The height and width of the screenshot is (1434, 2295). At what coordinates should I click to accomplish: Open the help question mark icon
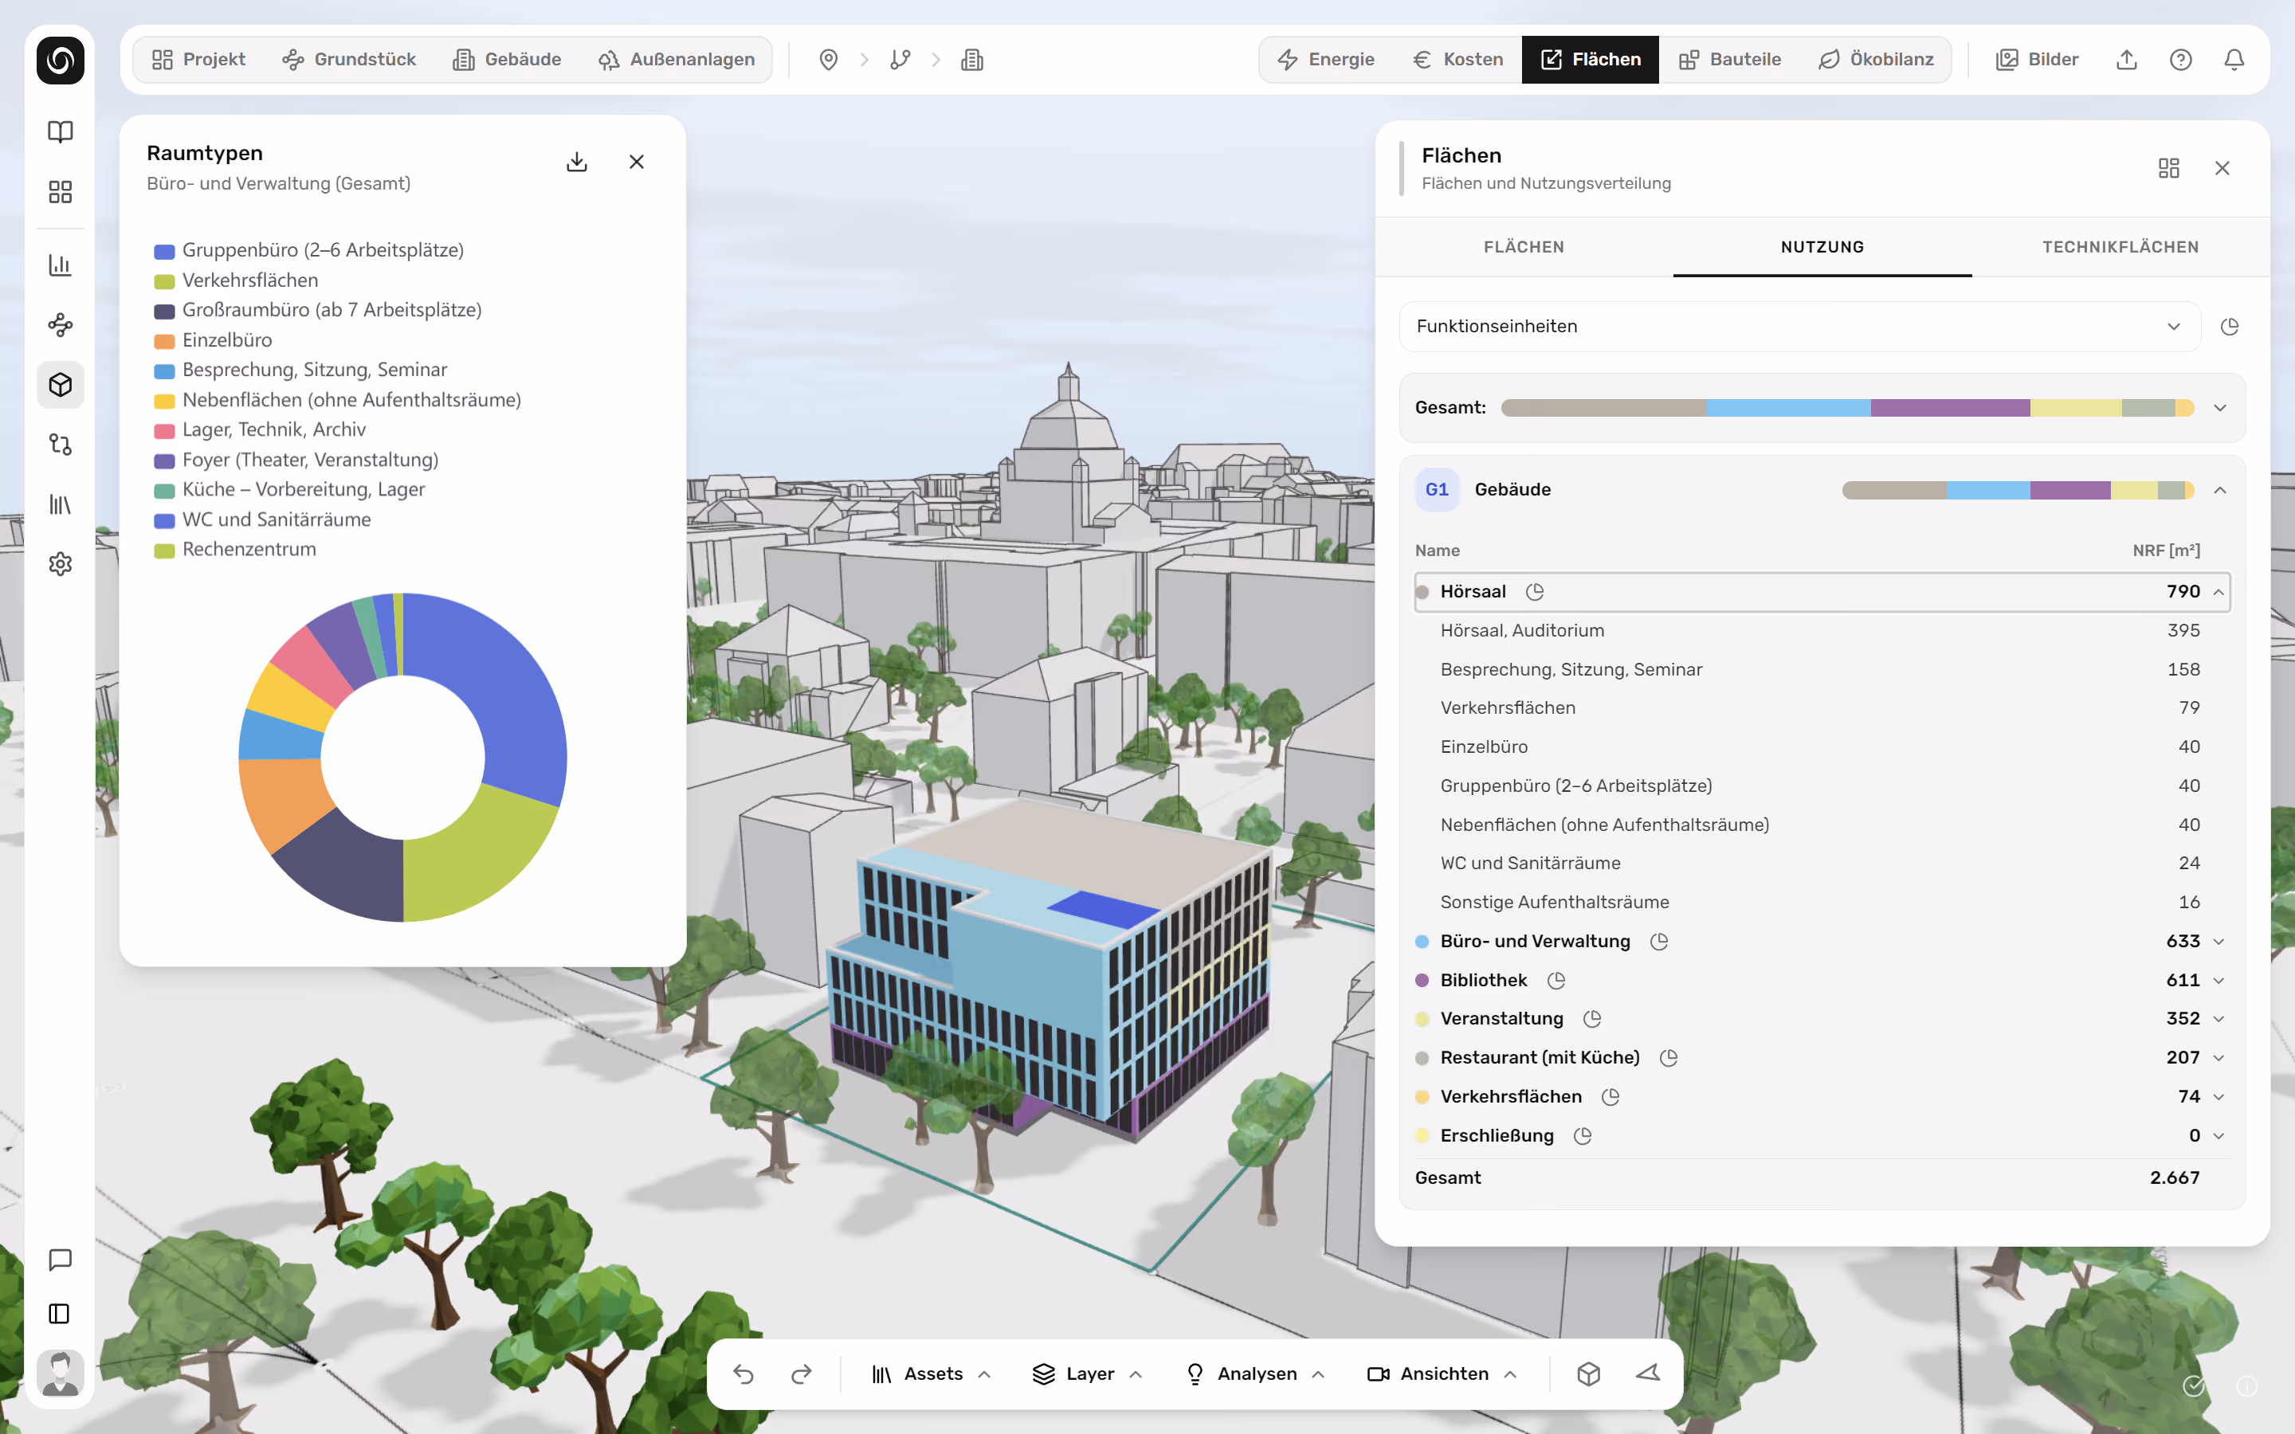(x=2180, y=60)
